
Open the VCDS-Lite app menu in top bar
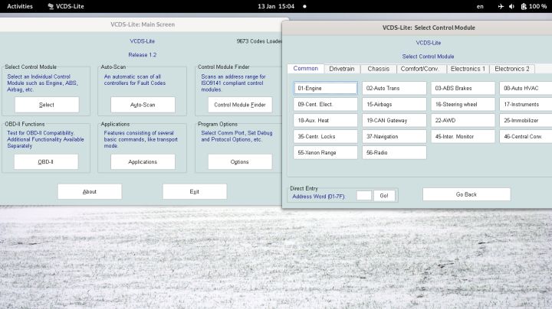[66, 6]
